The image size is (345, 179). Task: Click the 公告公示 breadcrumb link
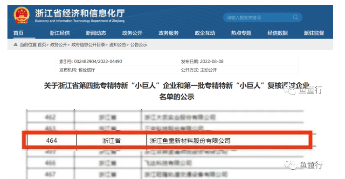[138, 45]
